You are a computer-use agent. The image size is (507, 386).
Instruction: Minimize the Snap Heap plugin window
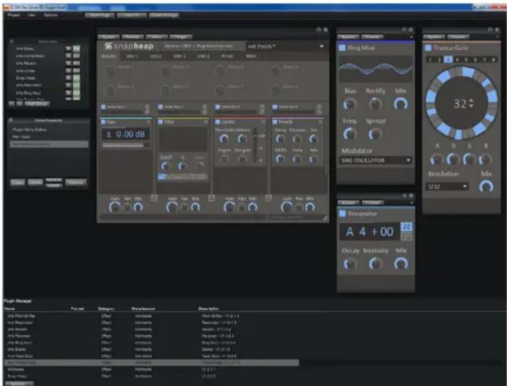(x=318, y=30)
